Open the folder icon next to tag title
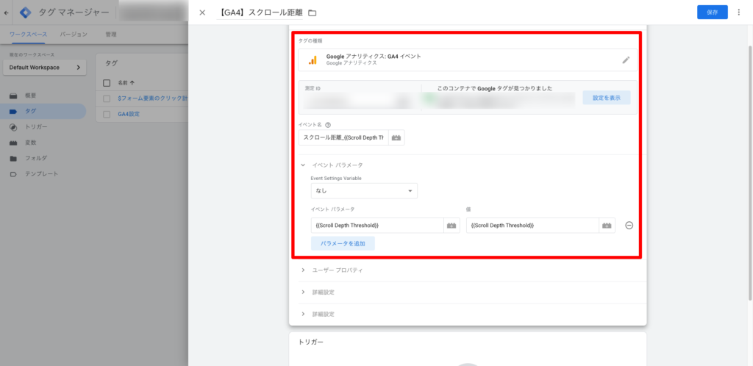 (x=313, y=12)
